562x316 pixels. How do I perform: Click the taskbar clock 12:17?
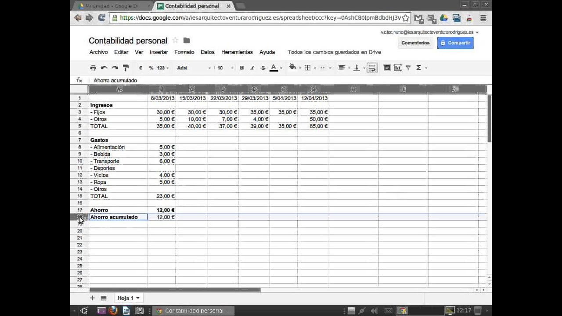point(464,311)
